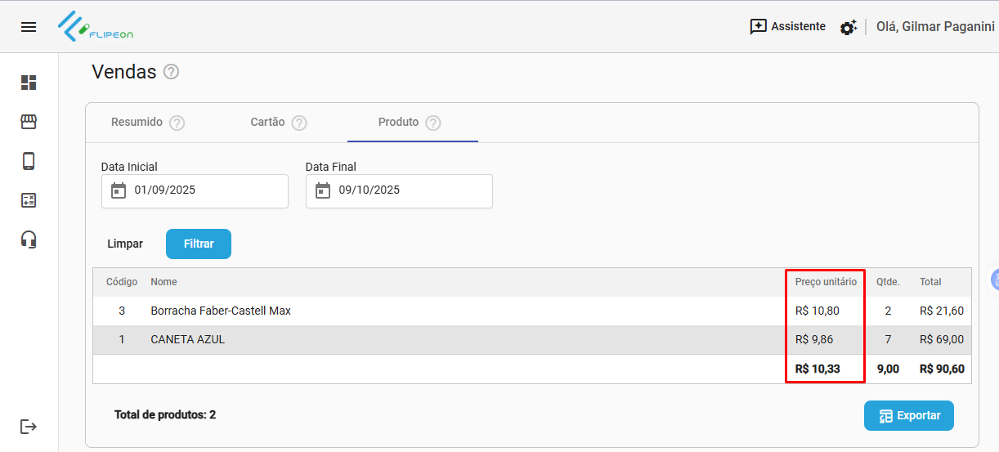Export the sales table with Exportar
This screenshot has height=452, width=999.
(x=908, y=415)
